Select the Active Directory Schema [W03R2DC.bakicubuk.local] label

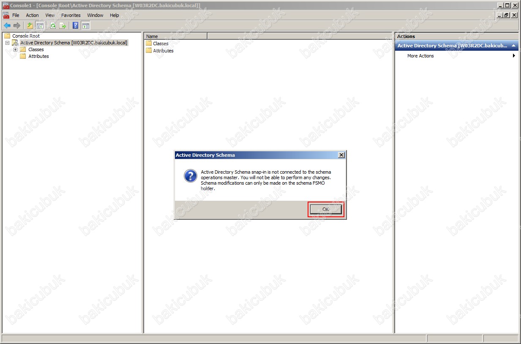tap(74, 43)
